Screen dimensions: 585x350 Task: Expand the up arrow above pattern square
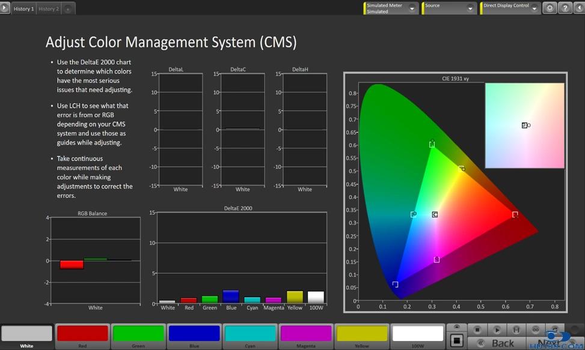click(x=456, y=327)
